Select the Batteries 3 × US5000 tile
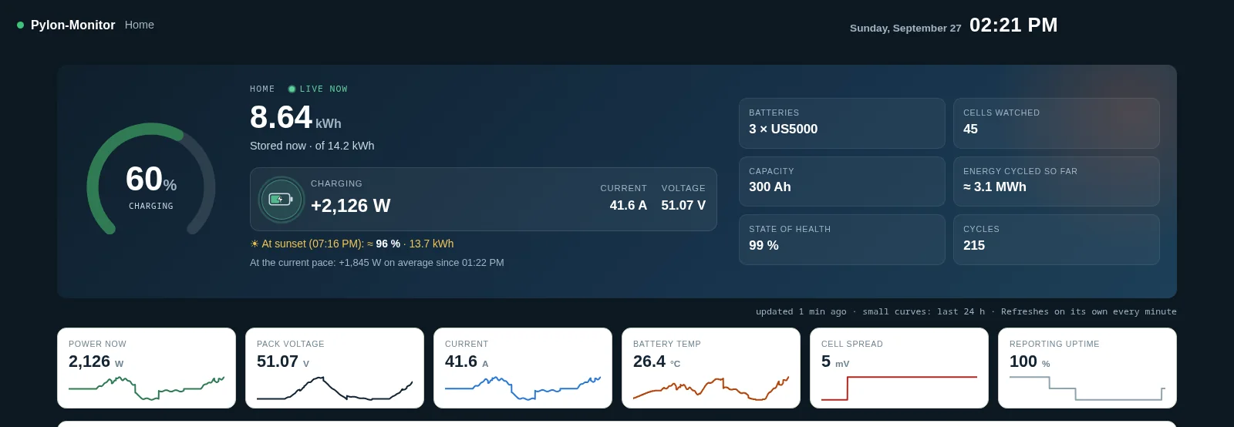The height and width of the screenshot is (427, 1234). click(842, 123)
